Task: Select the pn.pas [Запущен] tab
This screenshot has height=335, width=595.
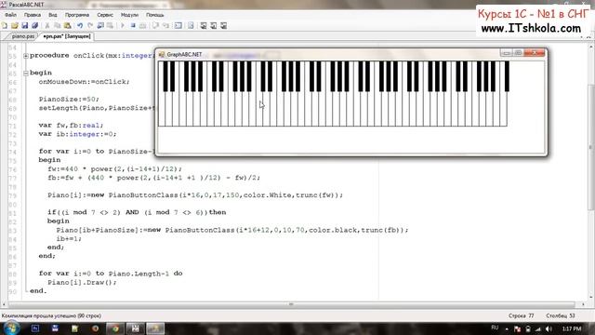Action: 67,36
